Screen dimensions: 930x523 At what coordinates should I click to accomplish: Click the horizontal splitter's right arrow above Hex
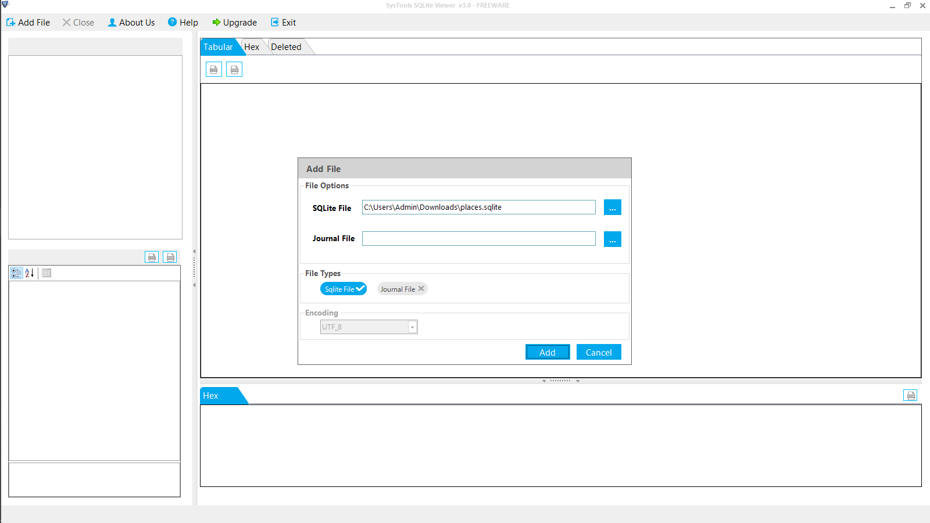point(578,381)
